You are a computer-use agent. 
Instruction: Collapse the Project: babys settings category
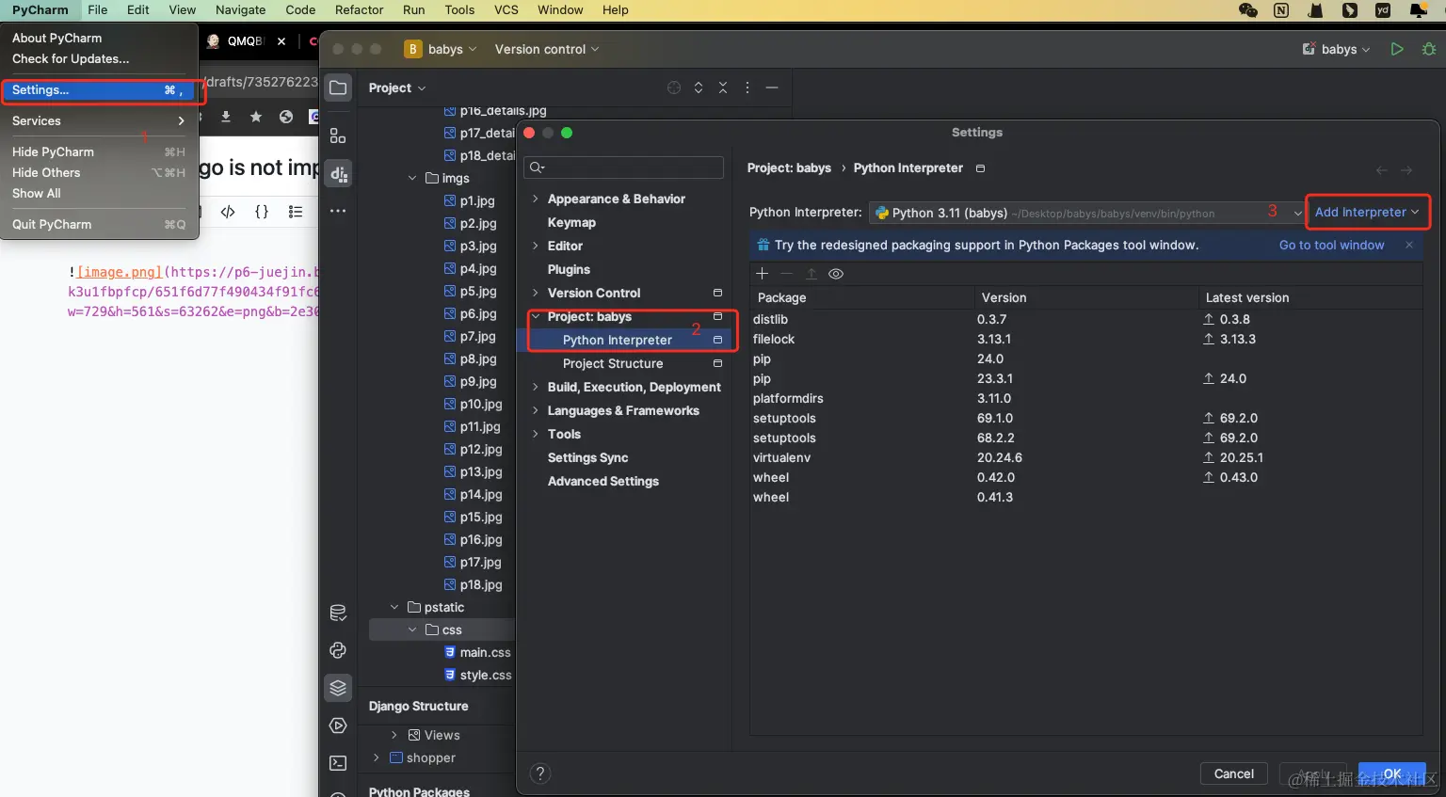click(x=536, y=316)
